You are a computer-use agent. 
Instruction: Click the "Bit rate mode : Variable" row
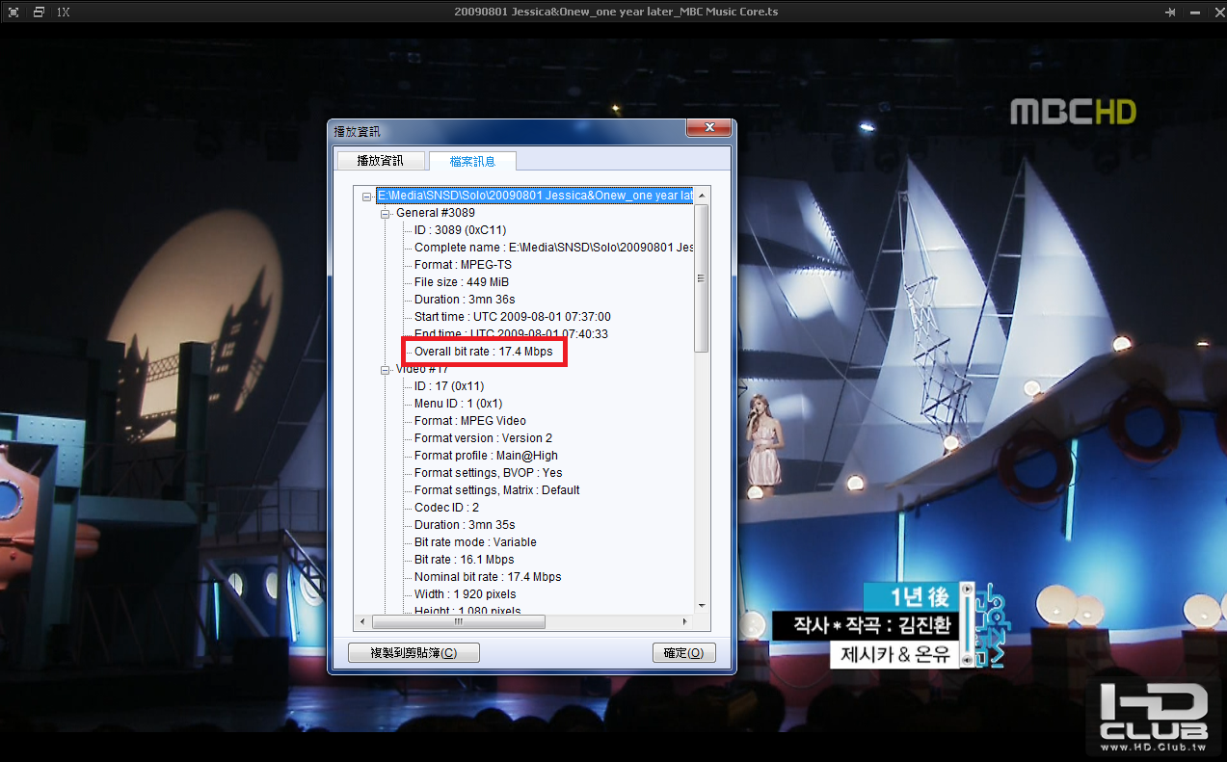(475, 542)
